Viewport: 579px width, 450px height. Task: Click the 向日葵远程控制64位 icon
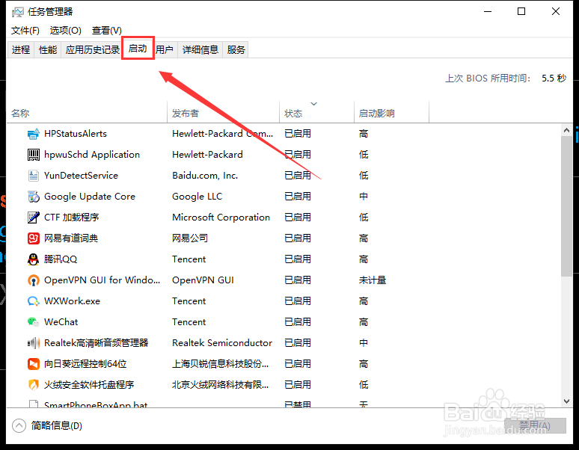(x=33, y=364)
